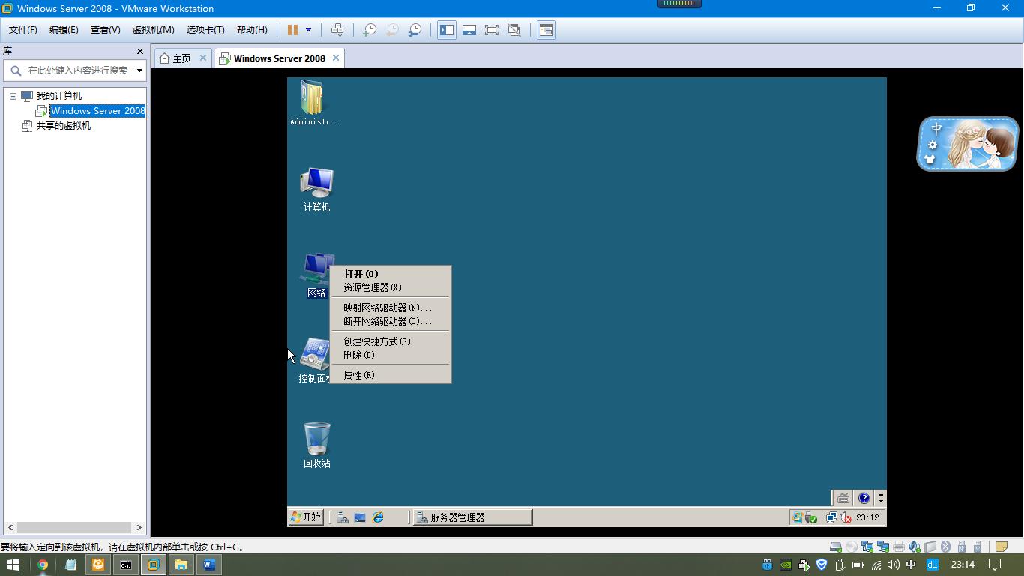Collapse the 我的计算机 tree node
This screenshot has width=1024, height=576.
[x=13, y=96]
